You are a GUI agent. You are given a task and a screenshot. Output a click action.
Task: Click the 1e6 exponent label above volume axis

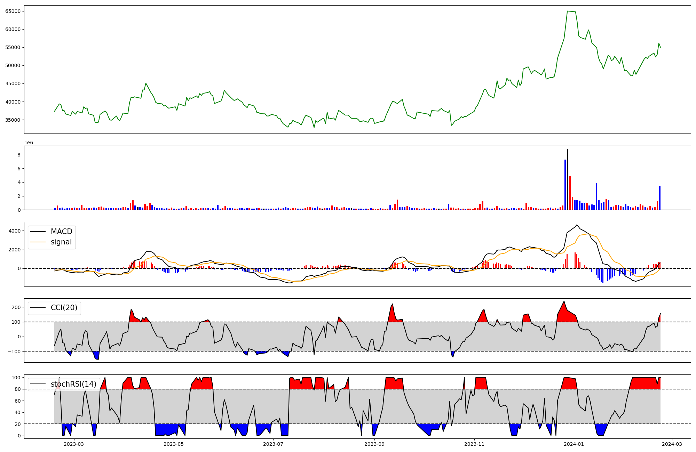point(29,143)
